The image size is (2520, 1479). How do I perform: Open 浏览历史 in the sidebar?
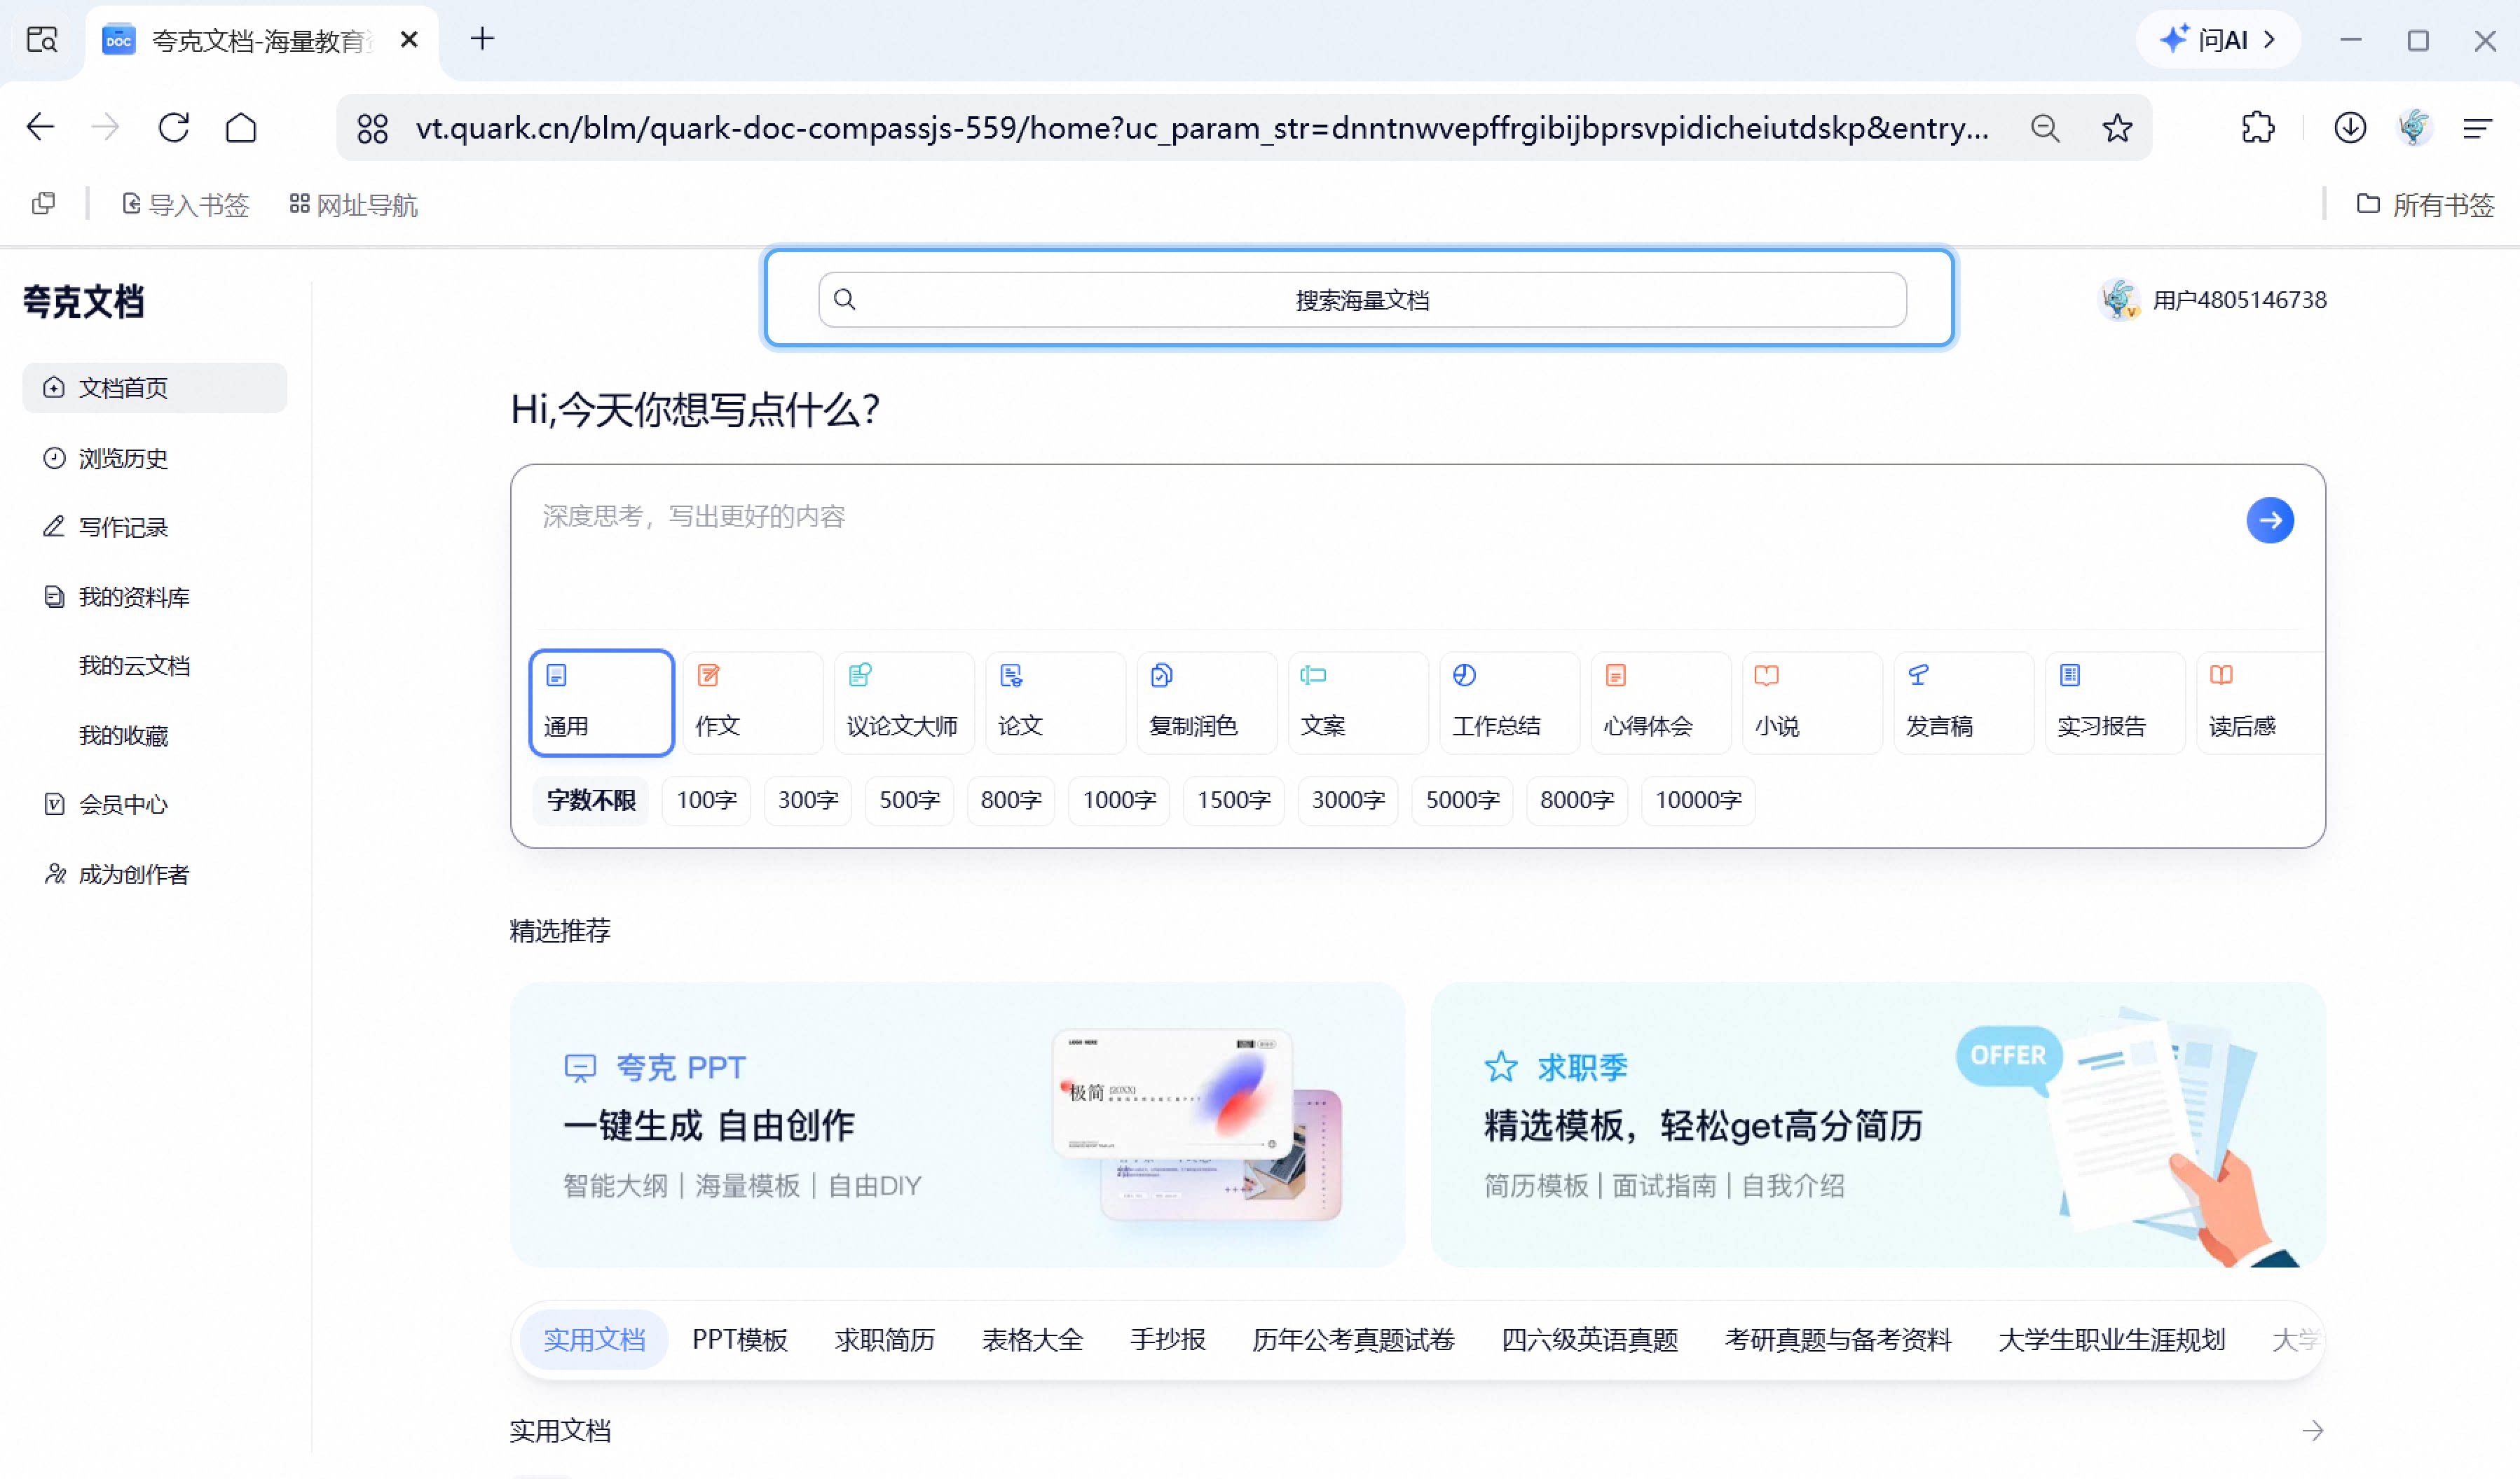(154, 458)
